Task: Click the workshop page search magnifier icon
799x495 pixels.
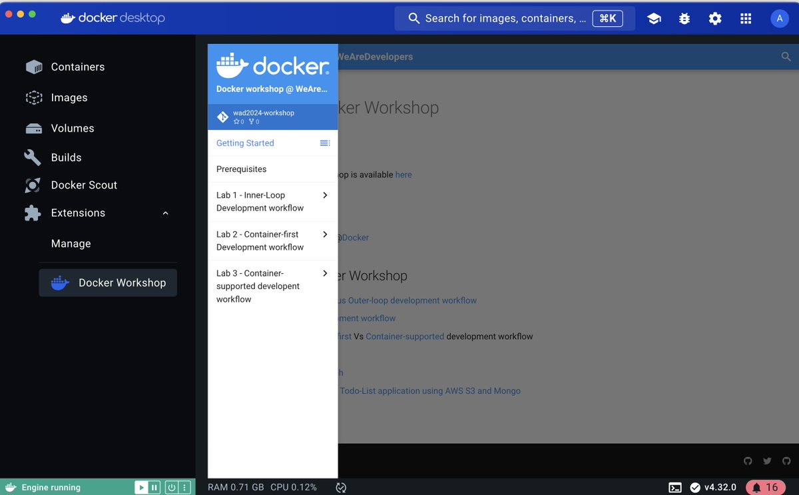Action: click(786, 57)
